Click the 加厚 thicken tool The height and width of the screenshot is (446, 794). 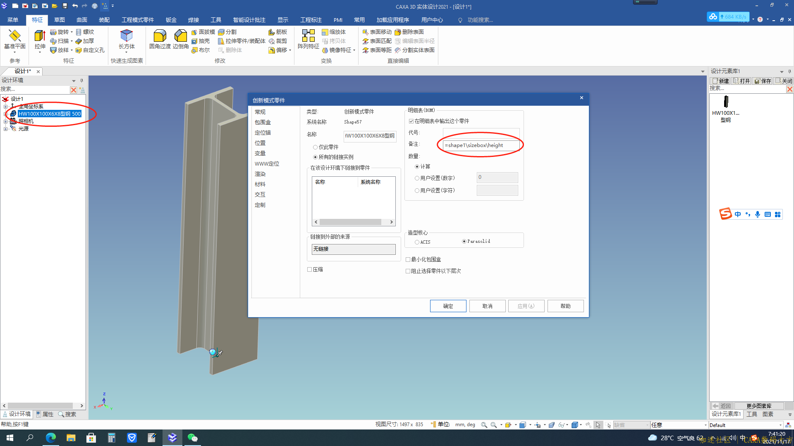[x=85, y=41]
